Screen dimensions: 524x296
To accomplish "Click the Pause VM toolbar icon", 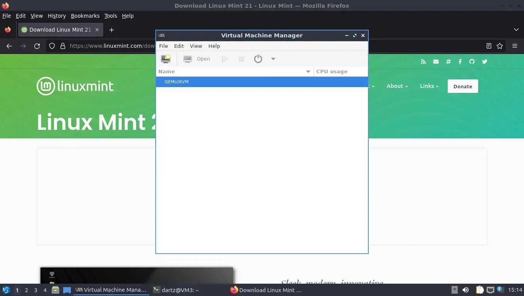I will 242,59.
